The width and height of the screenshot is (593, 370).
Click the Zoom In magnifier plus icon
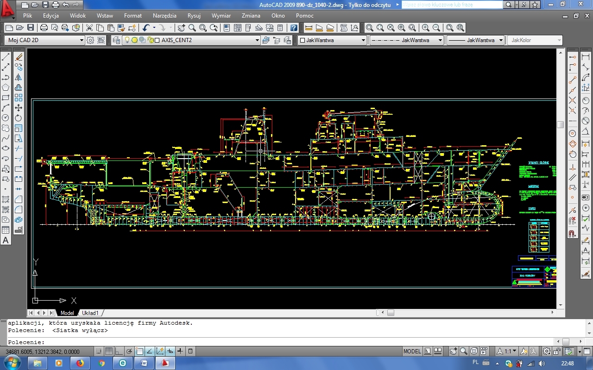[x=425, y=28]
